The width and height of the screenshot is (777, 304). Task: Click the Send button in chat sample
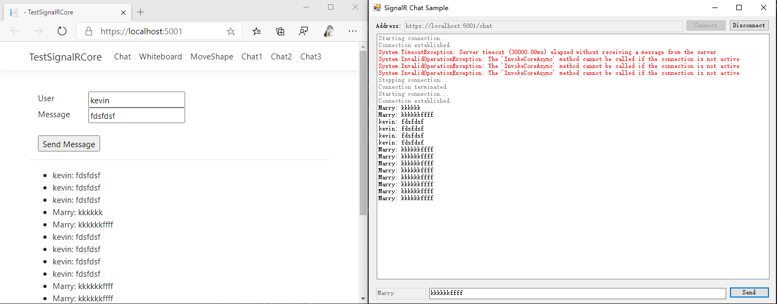point(749,292)
